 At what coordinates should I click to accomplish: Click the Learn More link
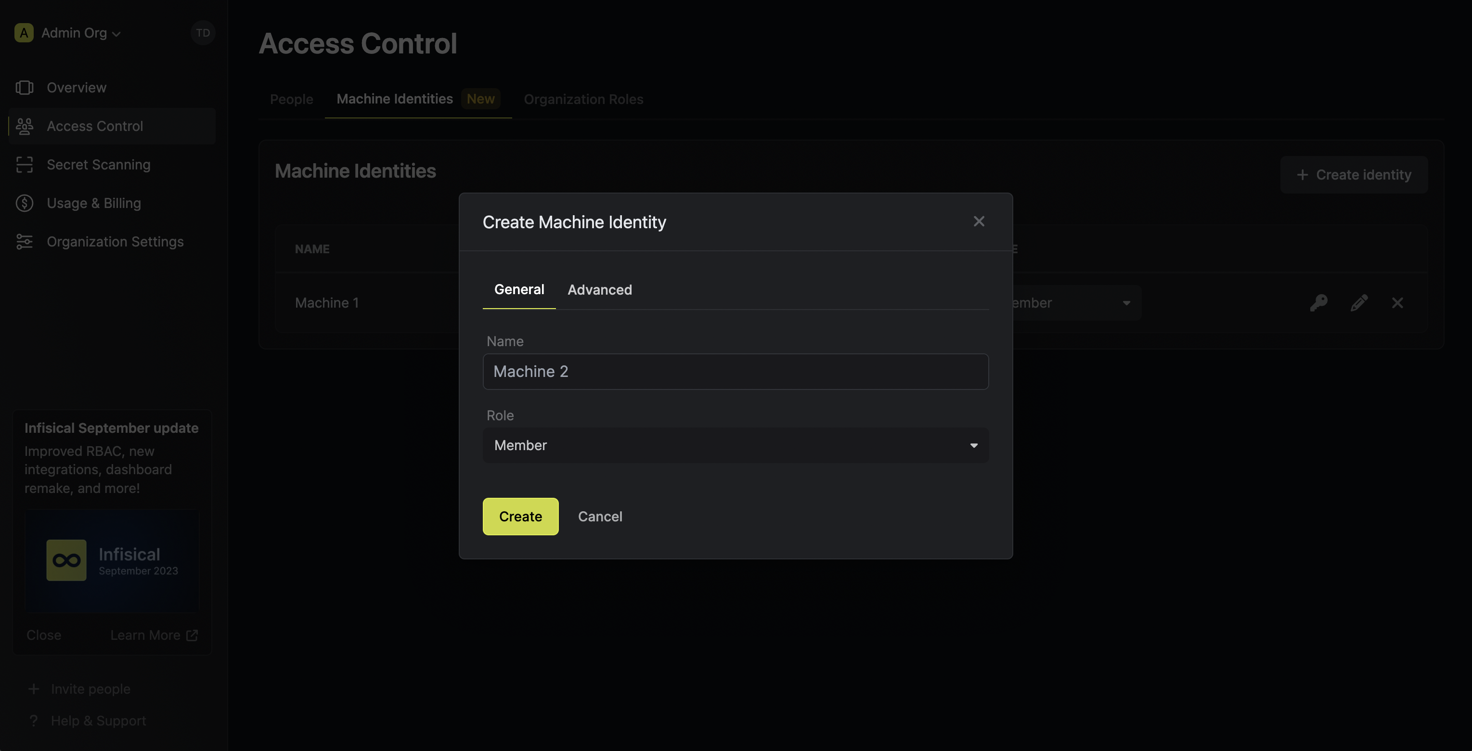point(154,635)
